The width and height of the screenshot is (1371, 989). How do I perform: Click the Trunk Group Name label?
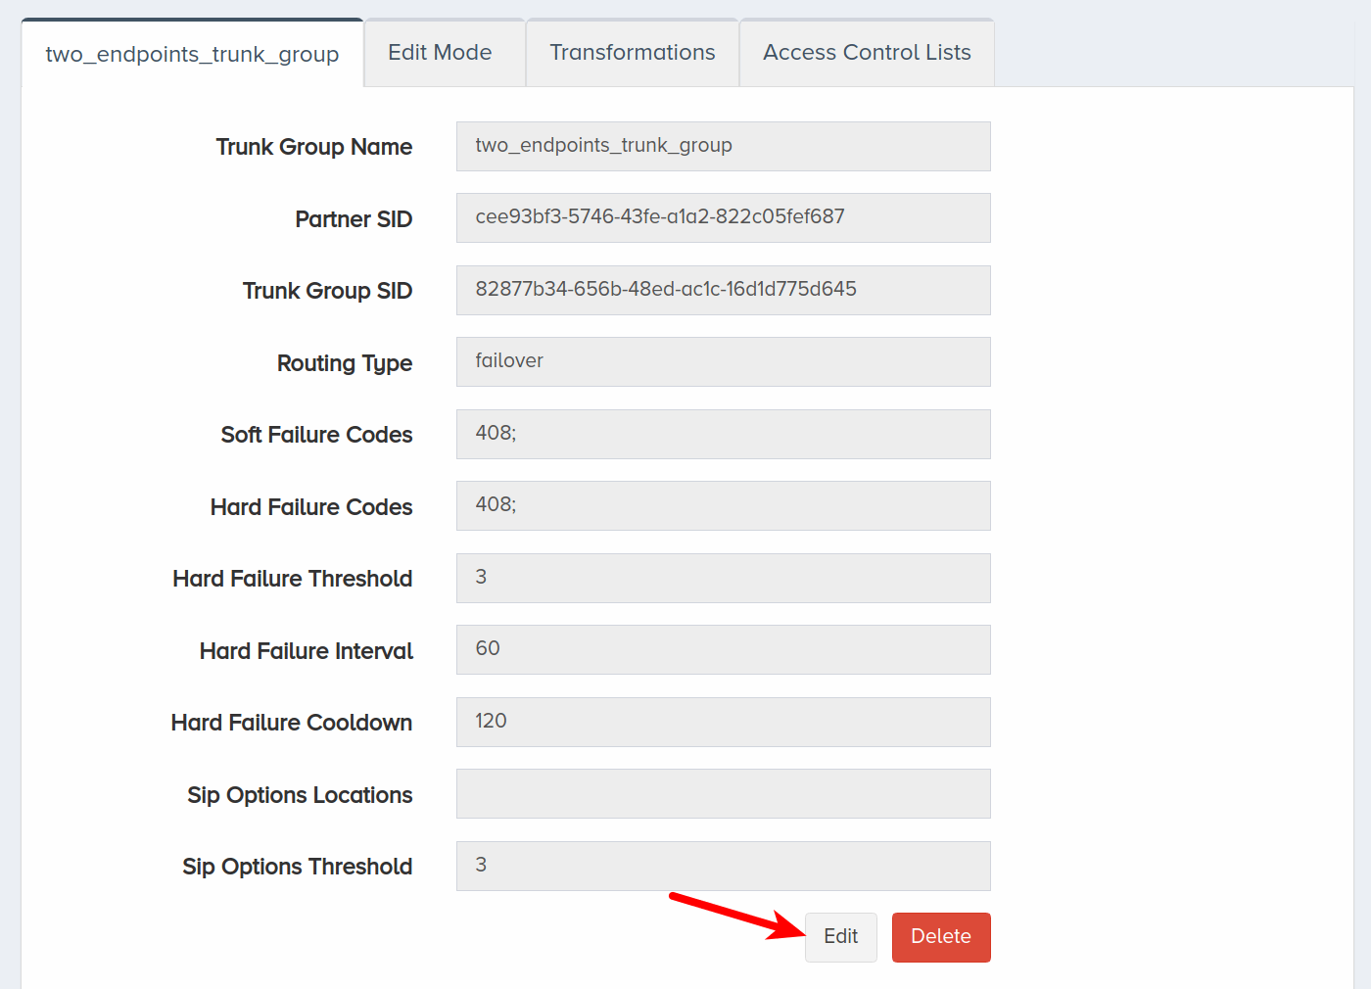(x=314, y=147)
